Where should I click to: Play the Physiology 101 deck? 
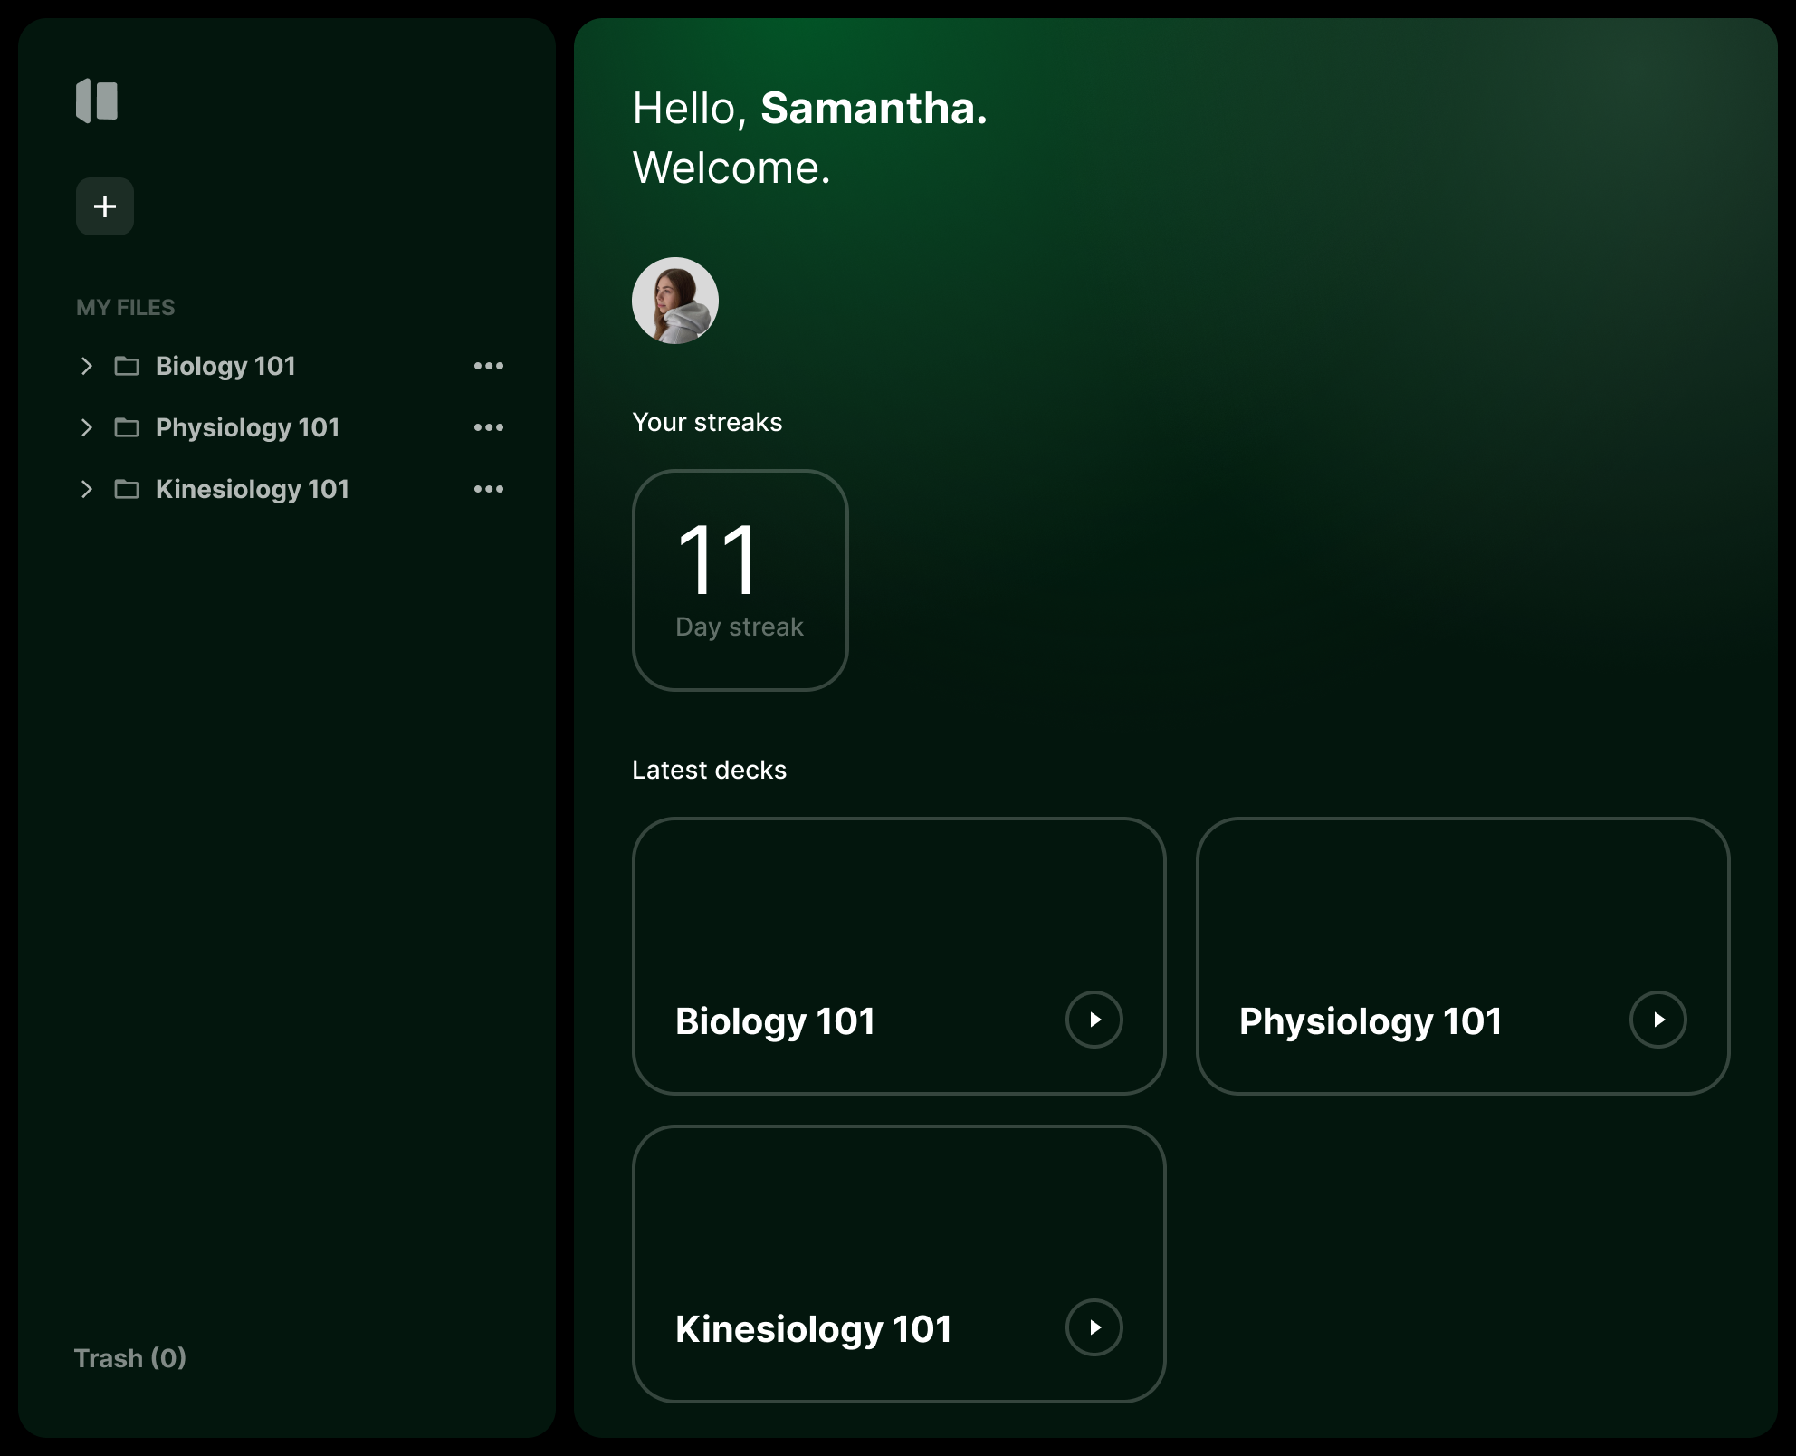pyautogui.click(x=1657, y=1020)
